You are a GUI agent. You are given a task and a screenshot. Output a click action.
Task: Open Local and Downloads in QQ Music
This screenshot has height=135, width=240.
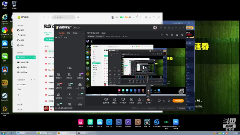tap(23, 62)
